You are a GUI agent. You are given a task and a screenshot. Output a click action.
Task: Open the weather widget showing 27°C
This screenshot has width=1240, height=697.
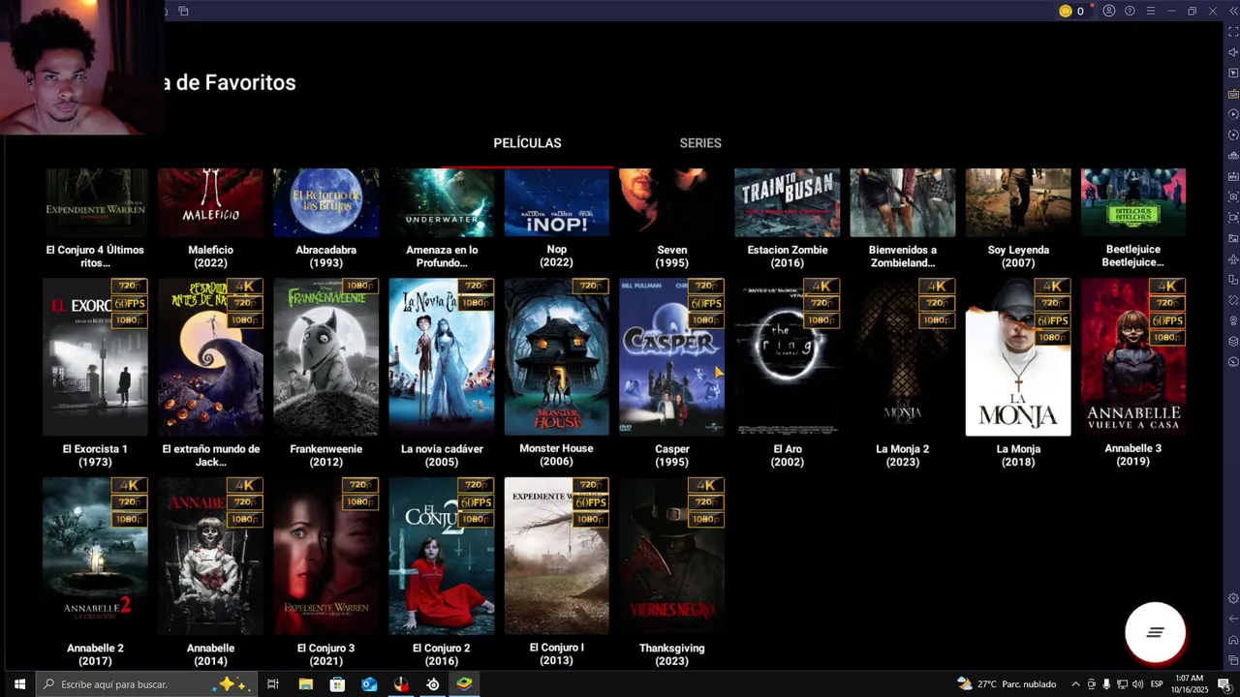[1007, 684]
